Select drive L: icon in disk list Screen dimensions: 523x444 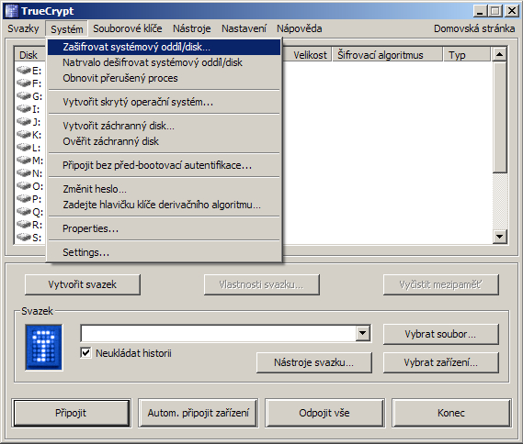24,148
